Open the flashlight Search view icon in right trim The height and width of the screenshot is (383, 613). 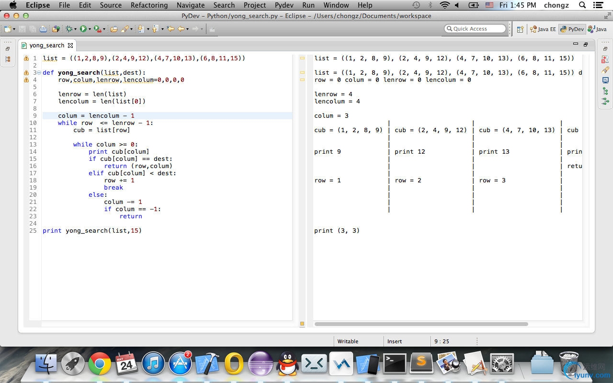[x=605, y=70]
